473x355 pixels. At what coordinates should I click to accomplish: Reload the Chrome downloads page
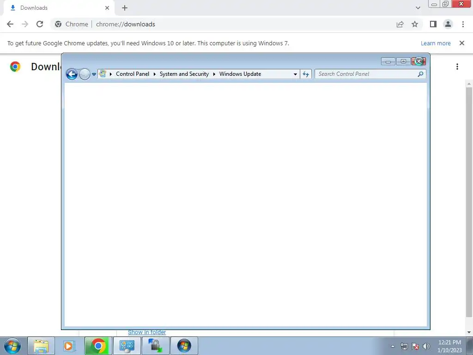click(40, 24)
